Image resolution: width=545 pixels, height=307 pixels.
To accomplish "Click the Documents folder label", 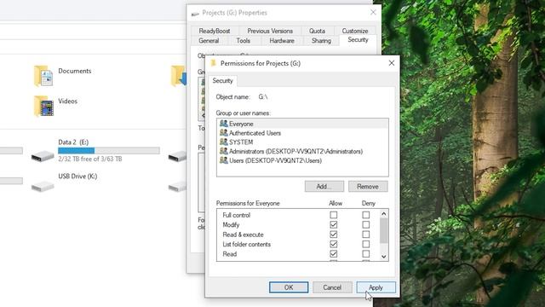I will point(75,71).
